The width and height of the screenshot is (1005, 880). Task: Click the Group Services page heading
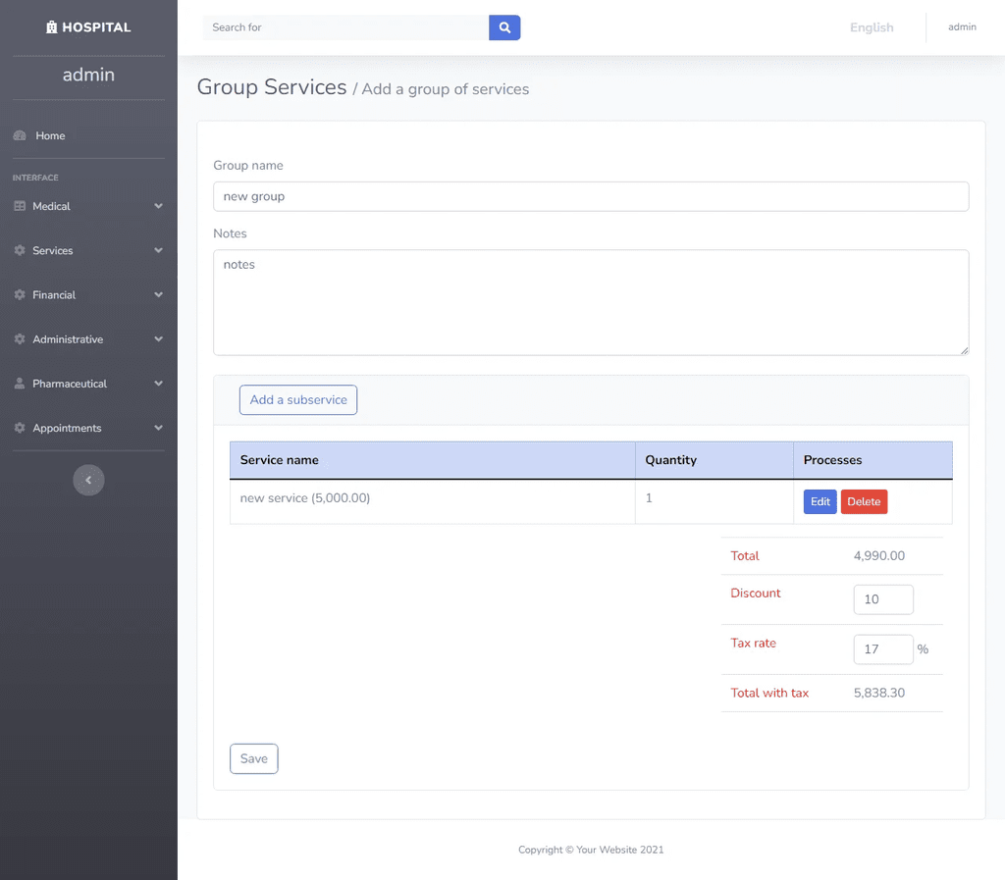tap(271, 87)
